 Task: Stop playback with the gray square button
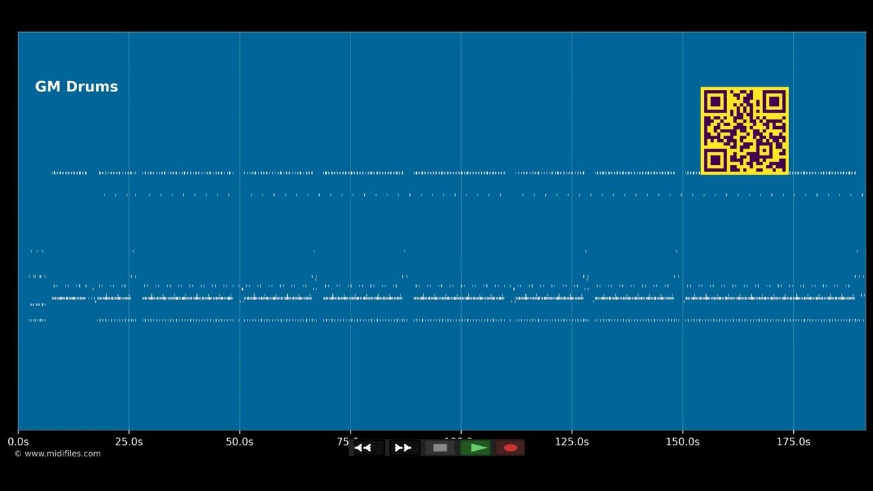pos(440,448)
